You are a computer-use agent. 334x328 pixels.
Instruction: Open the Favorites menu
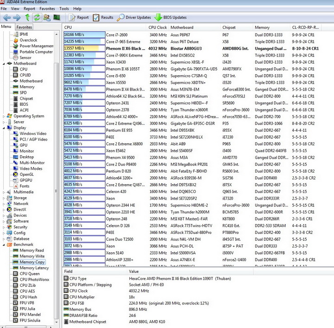click(x=47, y=9)
